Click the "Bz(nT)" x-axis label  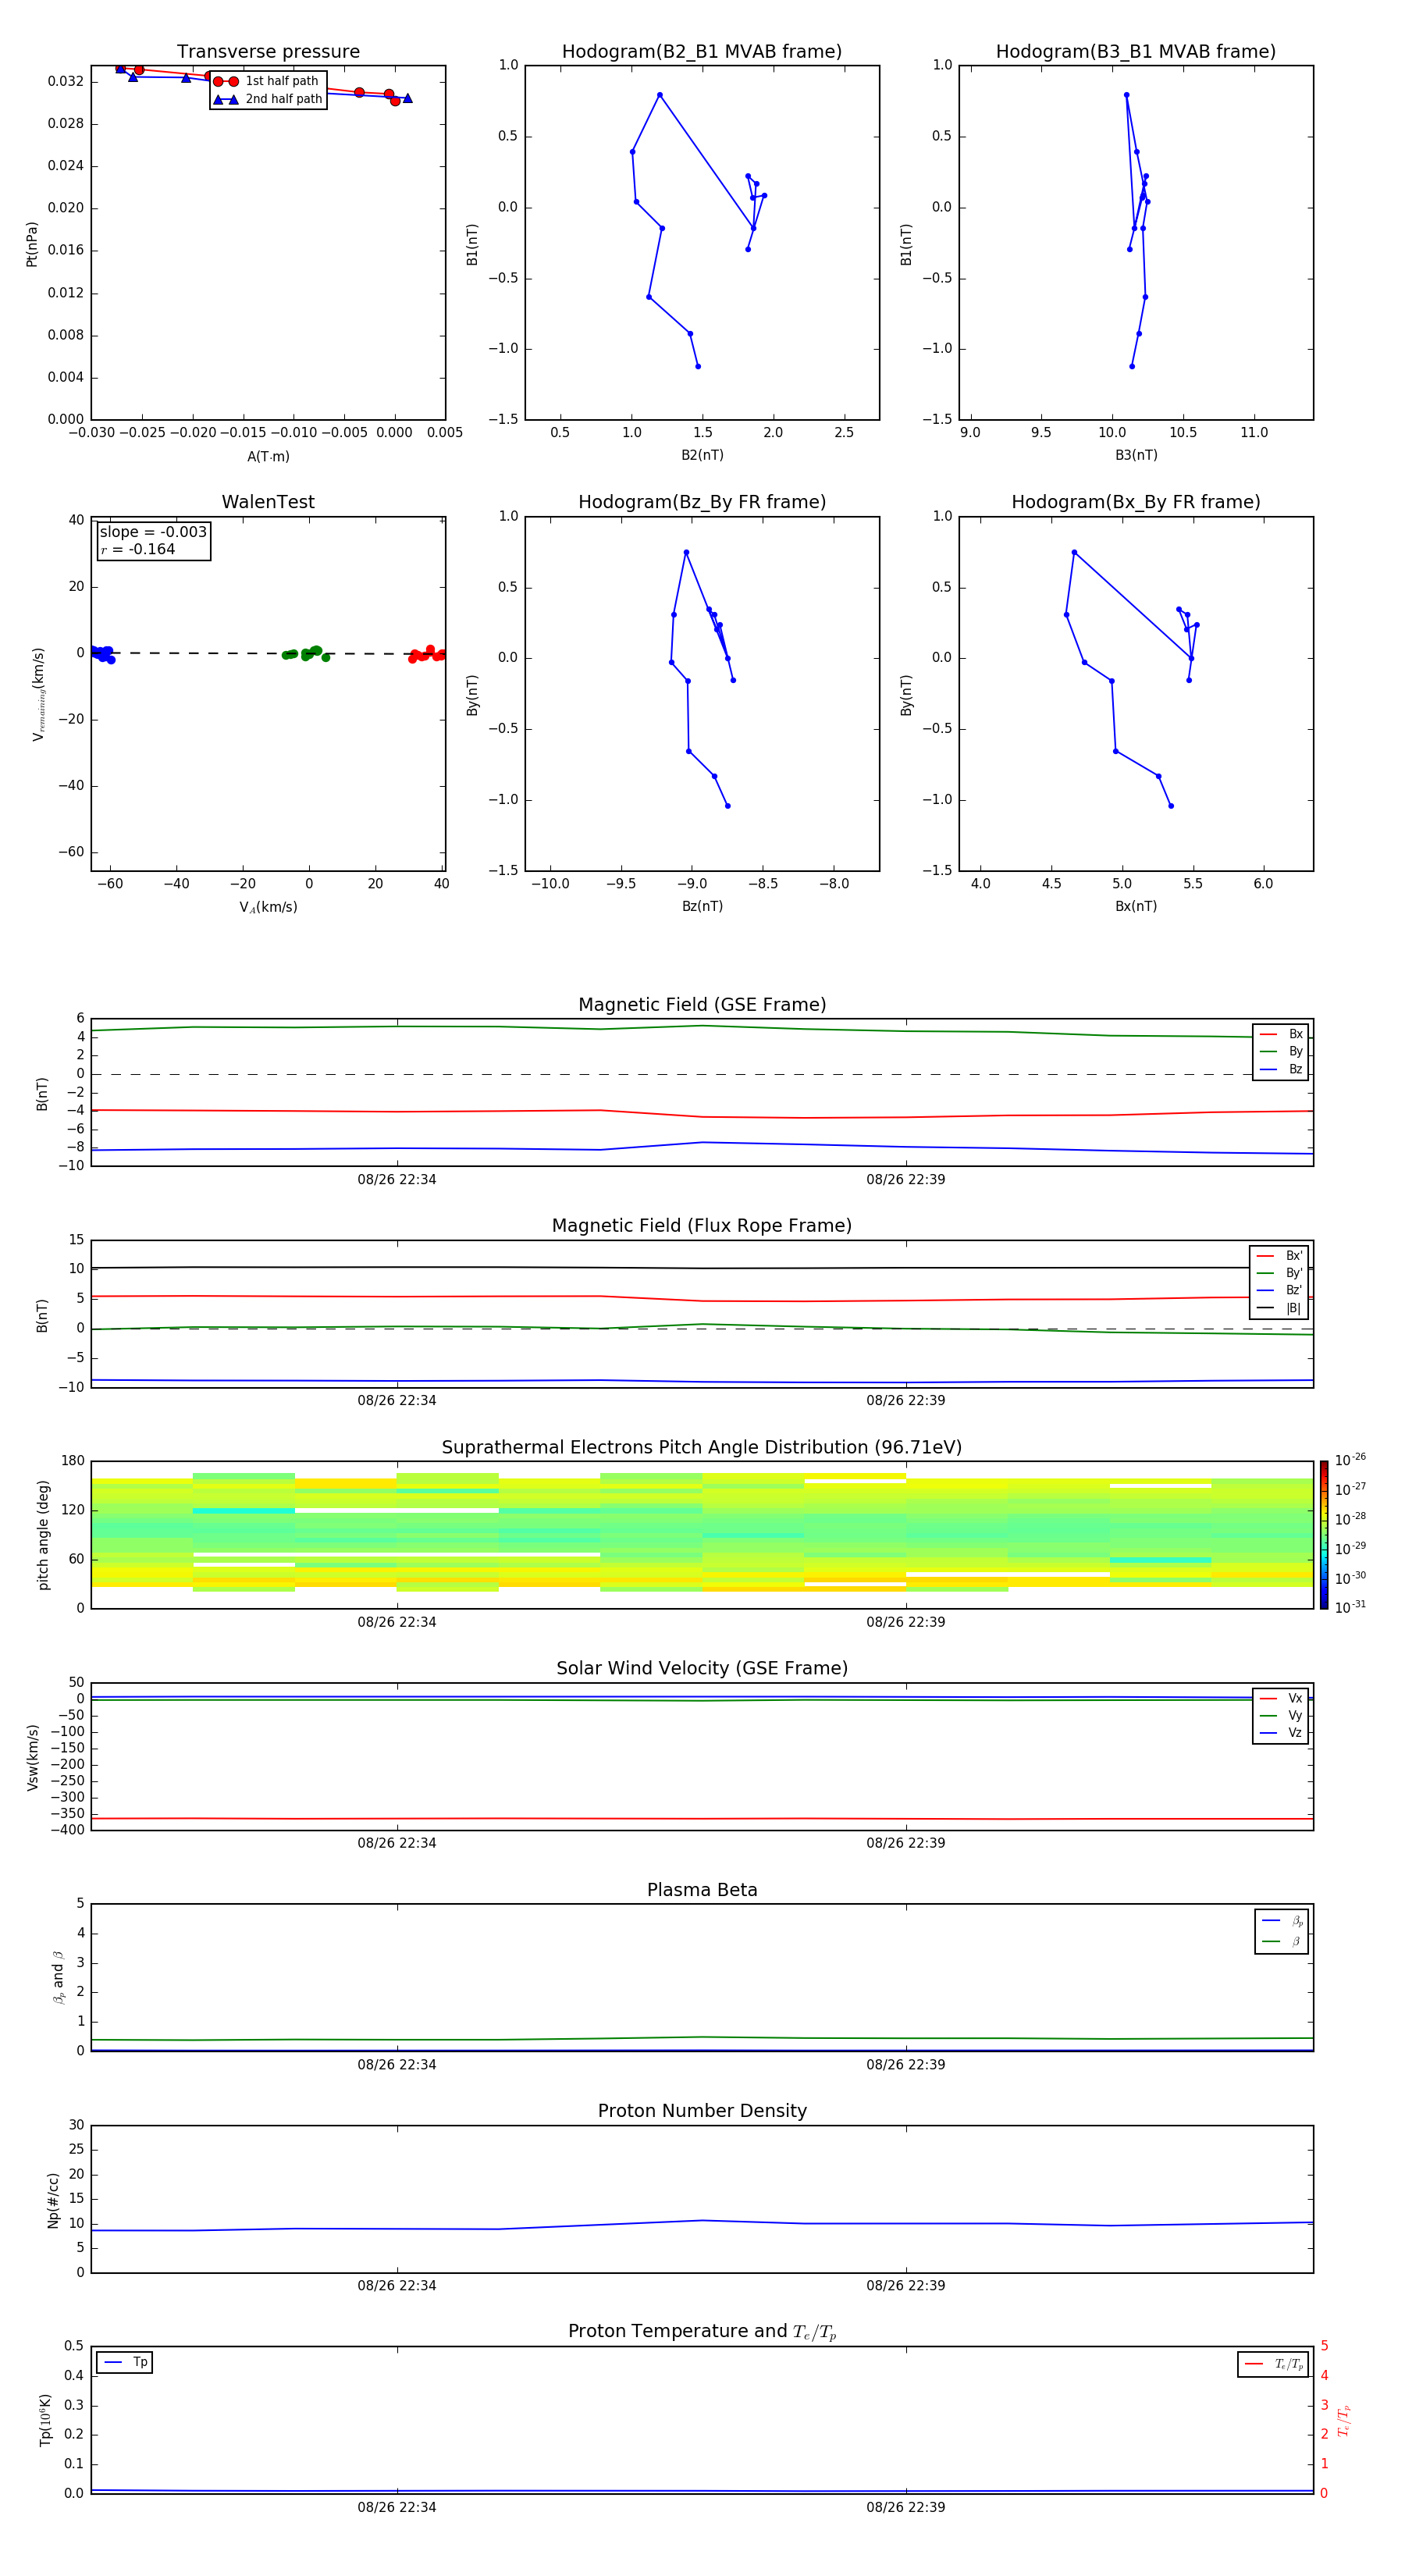click(702, 906)
